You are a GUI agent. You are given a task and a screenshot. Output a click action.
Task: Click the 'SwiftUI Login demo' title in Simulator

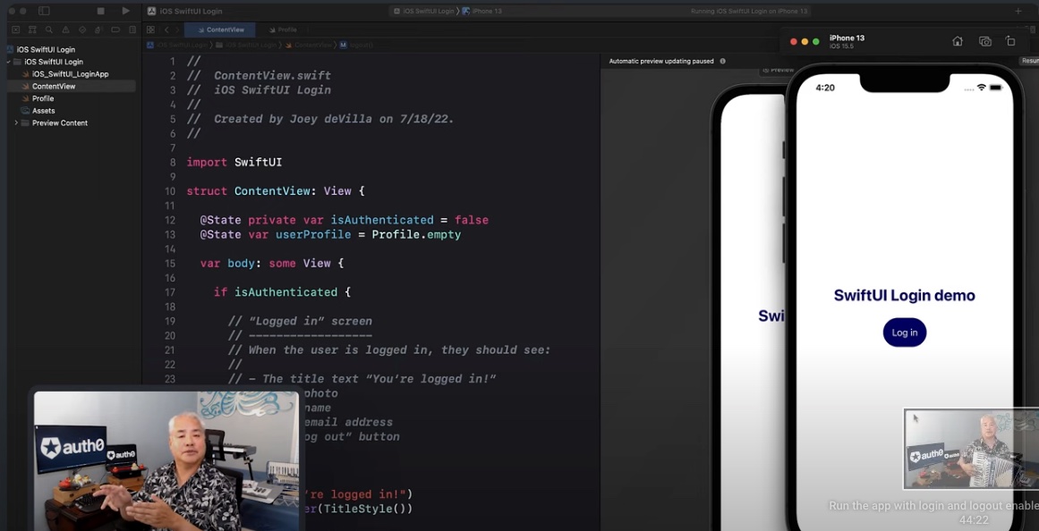click(x=905, y=295)
